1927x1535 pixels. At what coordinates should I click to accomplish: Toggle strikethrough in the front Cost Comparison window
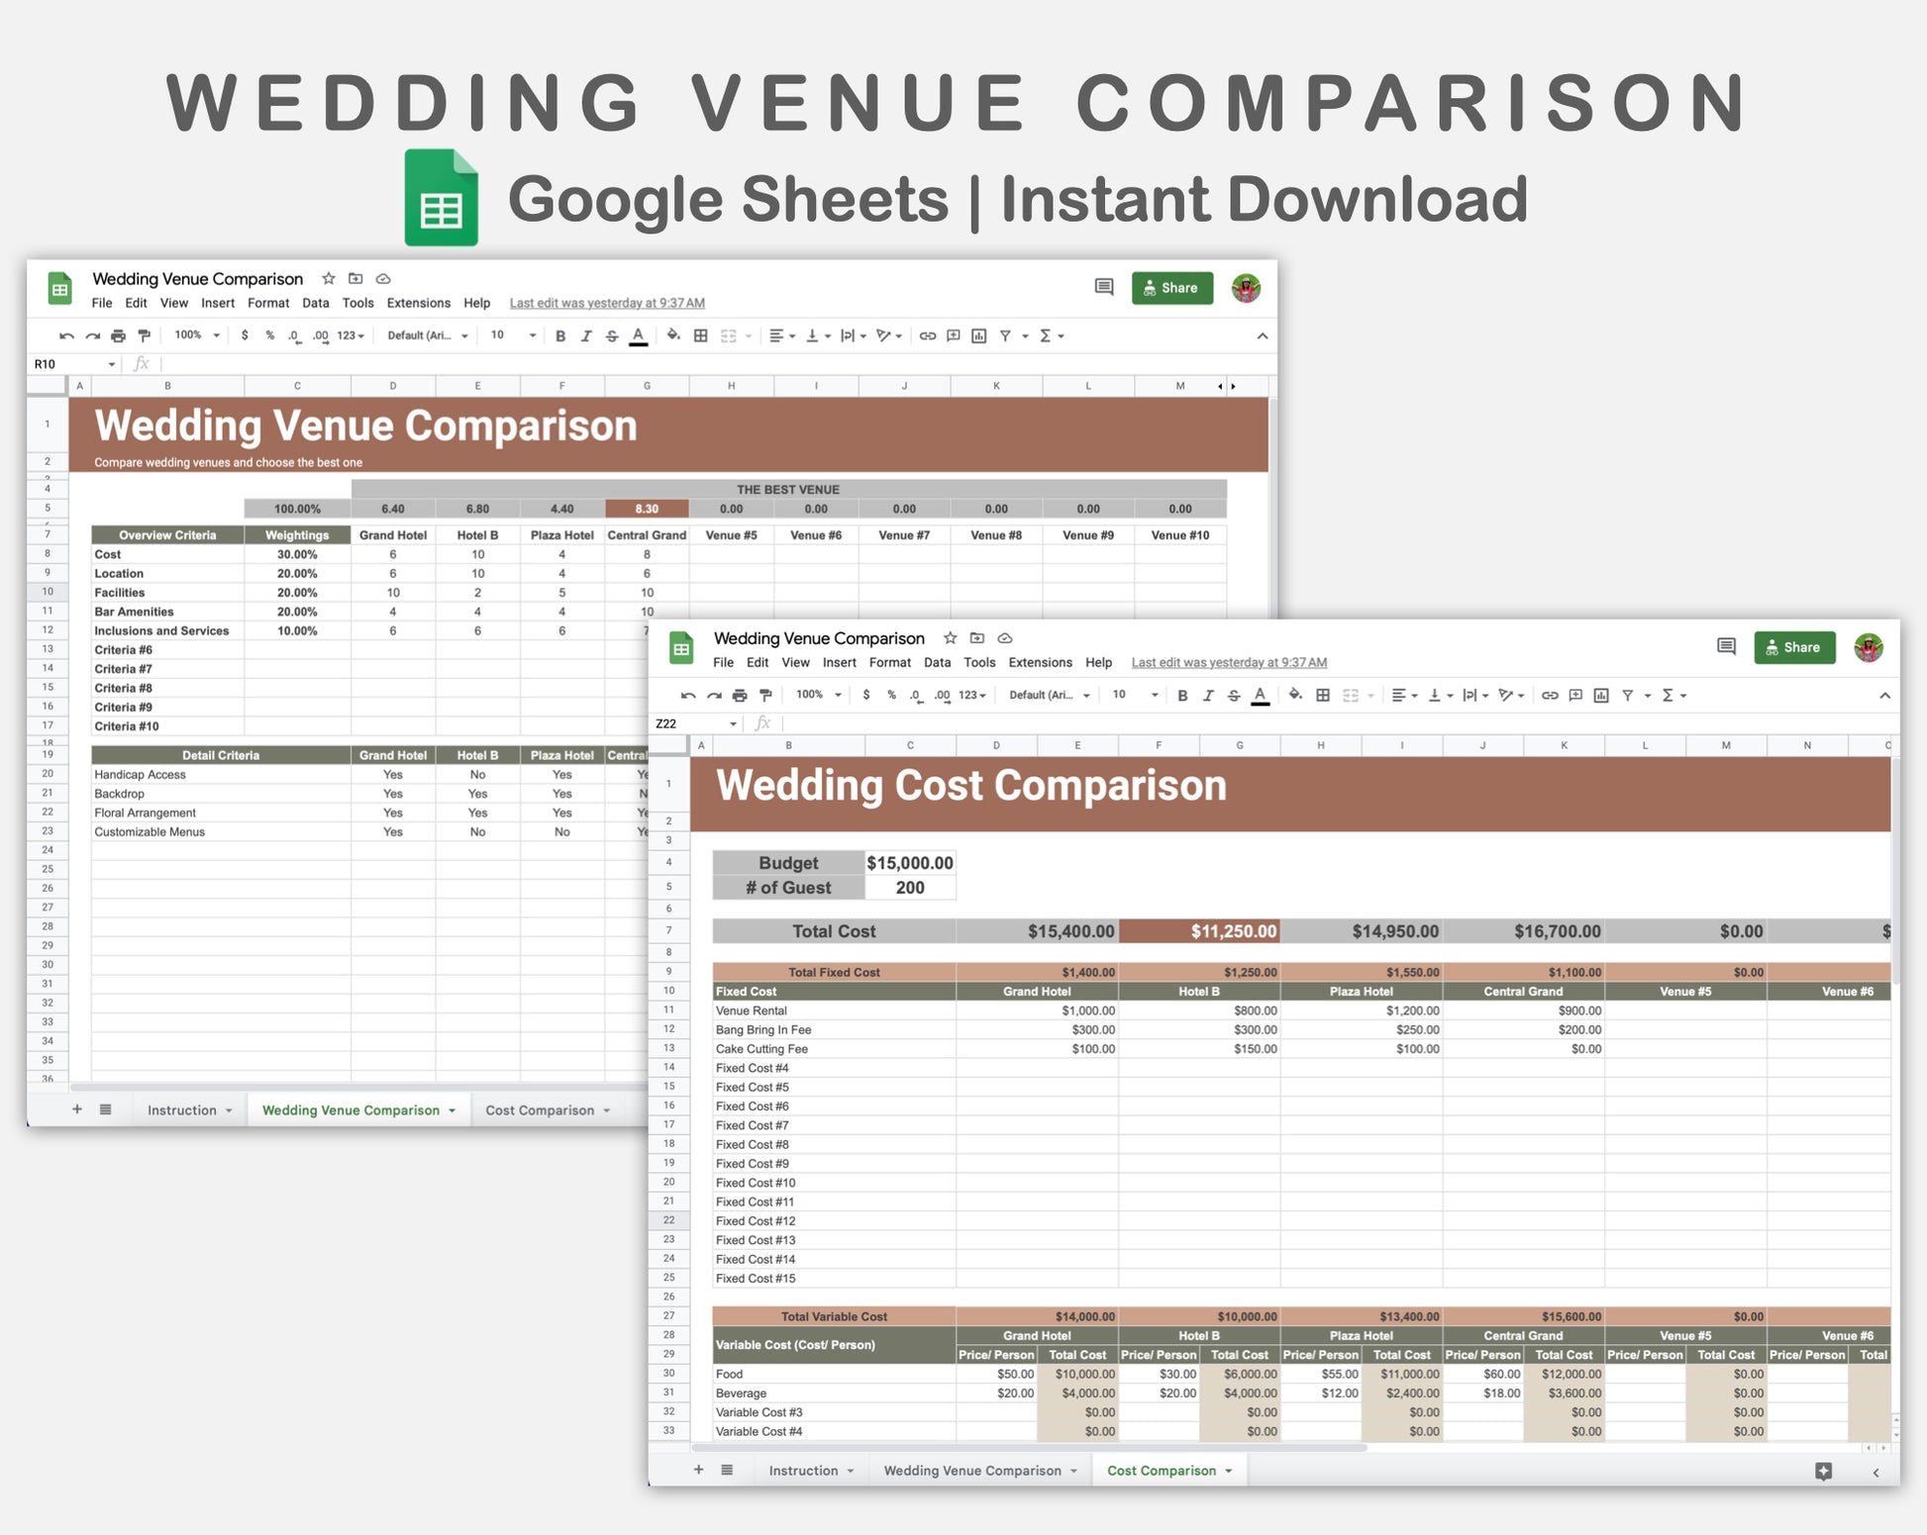click(1234, 696)
